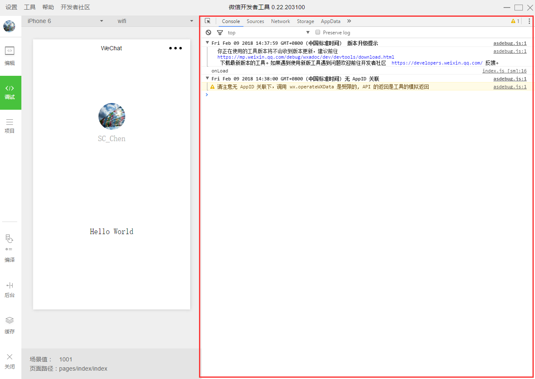This screenshot has height=379, width=535.
Task: Click the 场景值 1001 text
Action: coord(51,359)
